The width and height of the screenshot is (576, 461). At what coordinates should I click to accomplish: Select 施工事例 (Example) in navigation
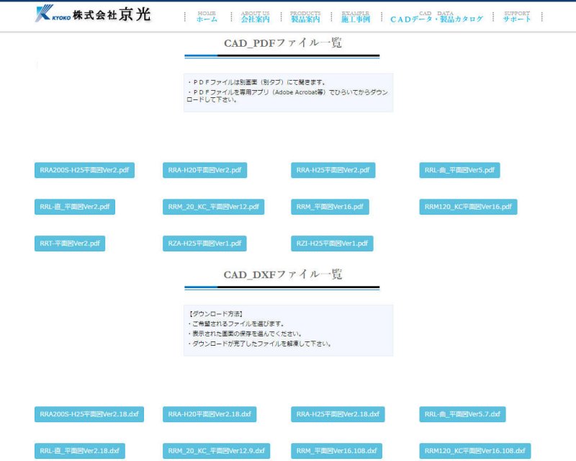(355, 17)
